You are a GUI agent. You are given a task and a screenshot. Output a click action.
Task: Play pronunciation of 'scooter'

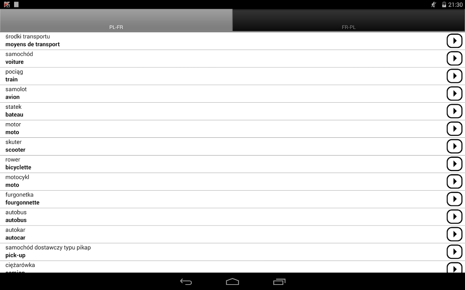(454, 146)
